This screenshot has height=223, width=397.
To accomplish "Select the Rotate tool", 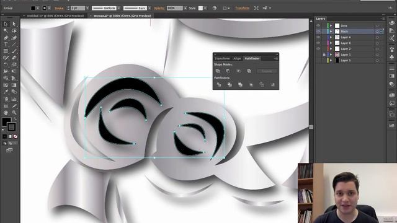I will click(6, 64).
